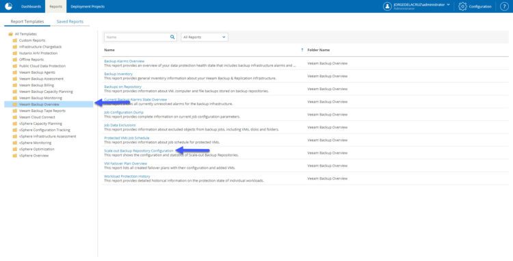Click the All Templates folder icon
This screenshot has width=513, height=261.
click(10, 34)
